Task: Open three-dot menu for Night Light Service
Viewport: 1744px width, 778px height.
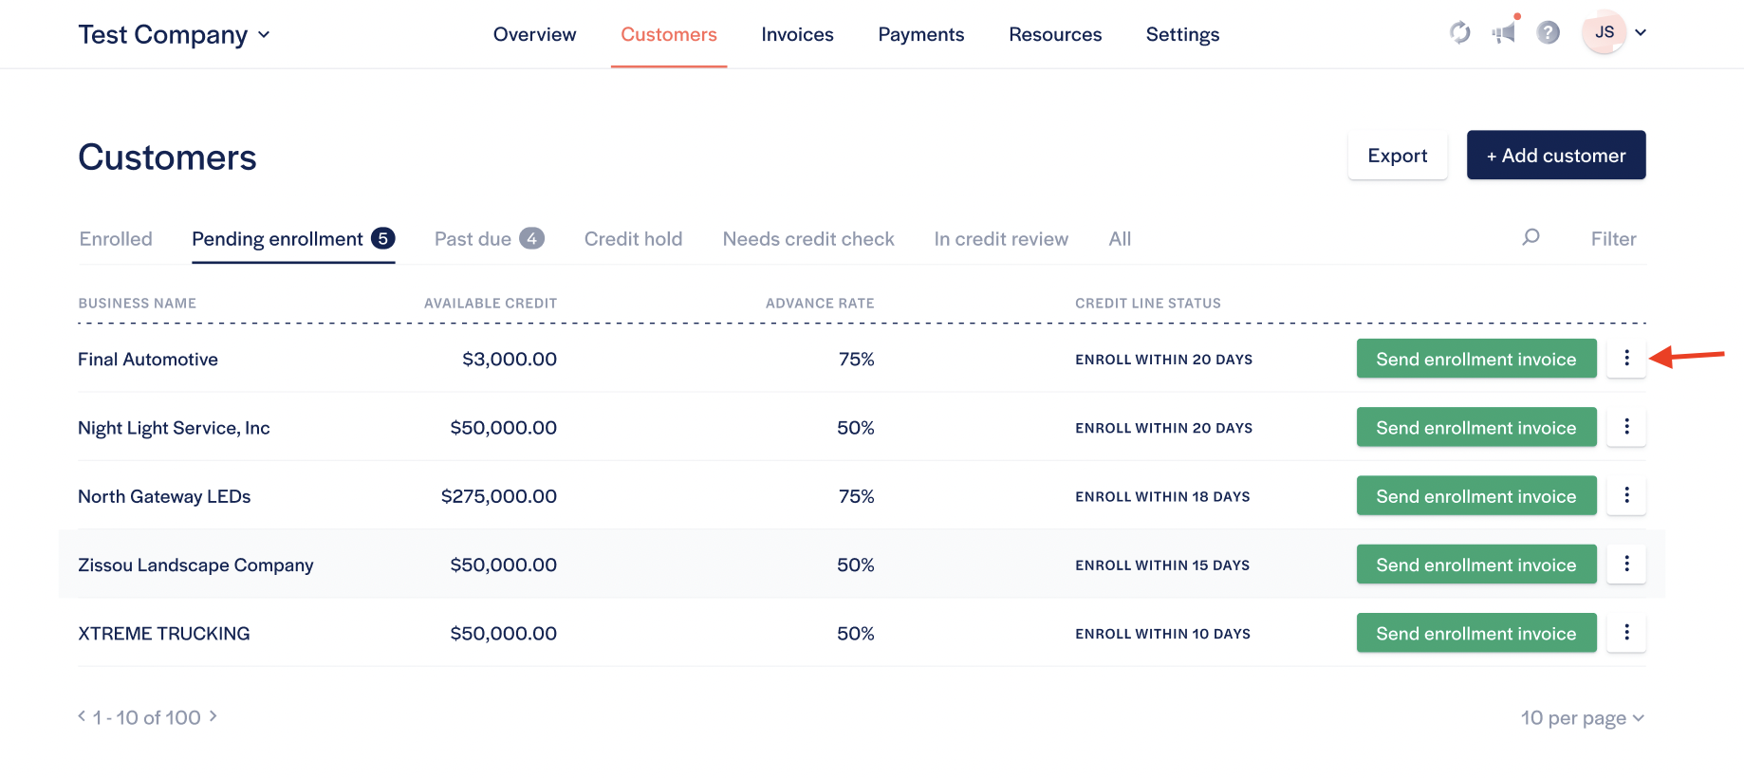Action: [1625, 427]
